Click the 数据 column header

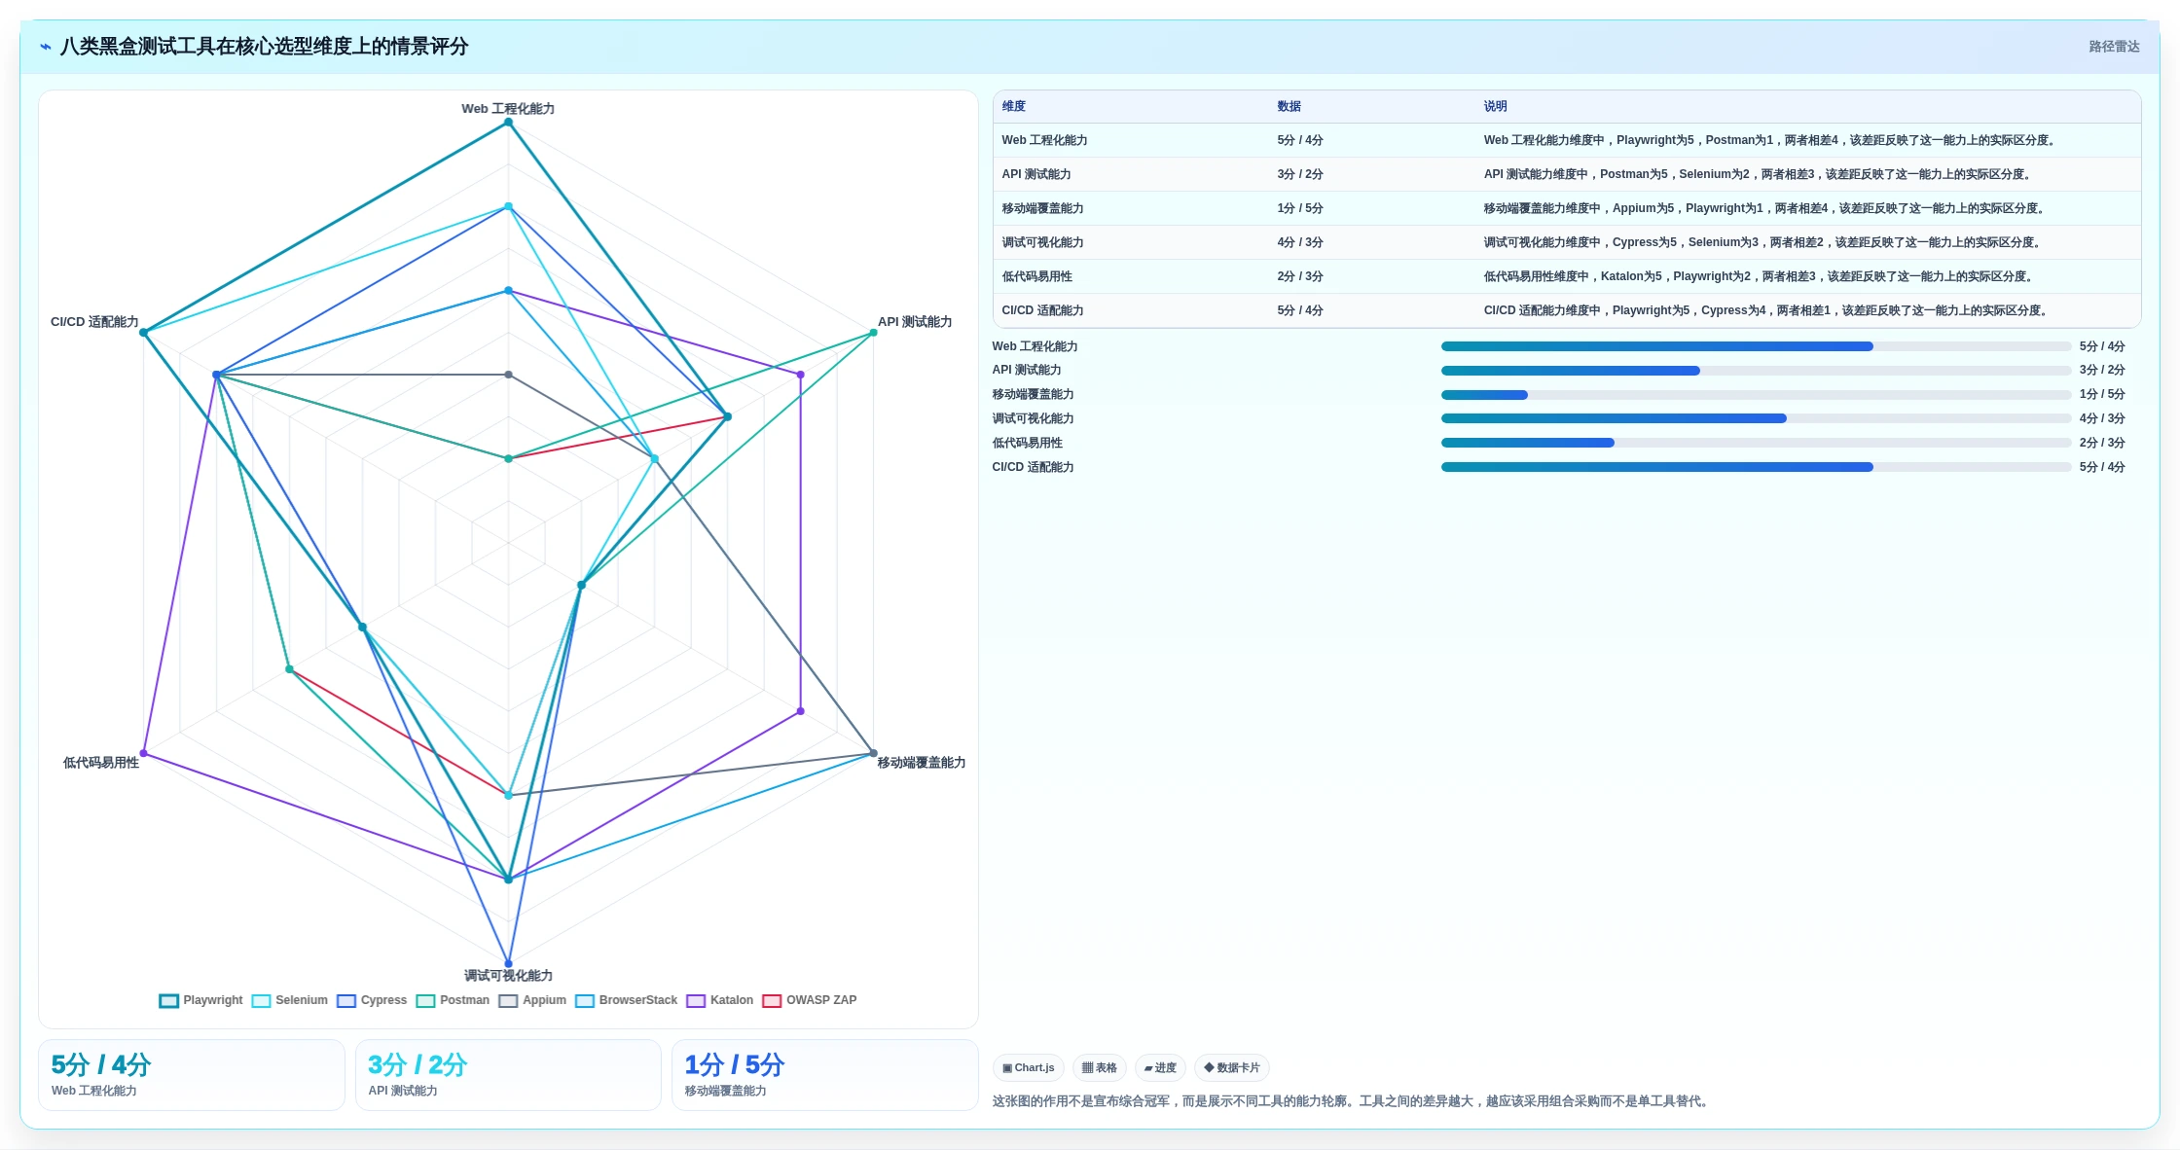point(1290,106)
